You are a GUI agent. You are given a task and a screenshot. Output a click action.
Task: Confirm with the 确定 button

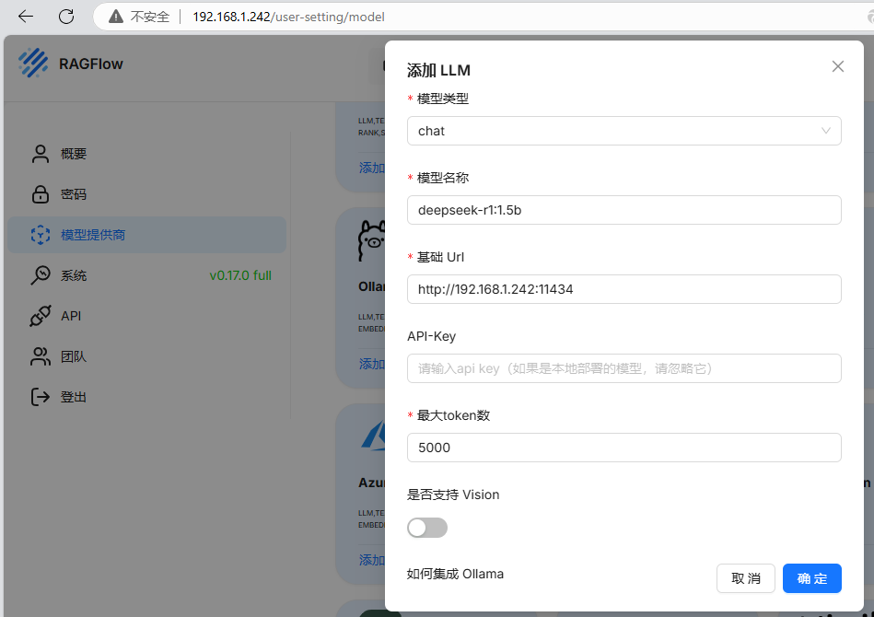811,578
